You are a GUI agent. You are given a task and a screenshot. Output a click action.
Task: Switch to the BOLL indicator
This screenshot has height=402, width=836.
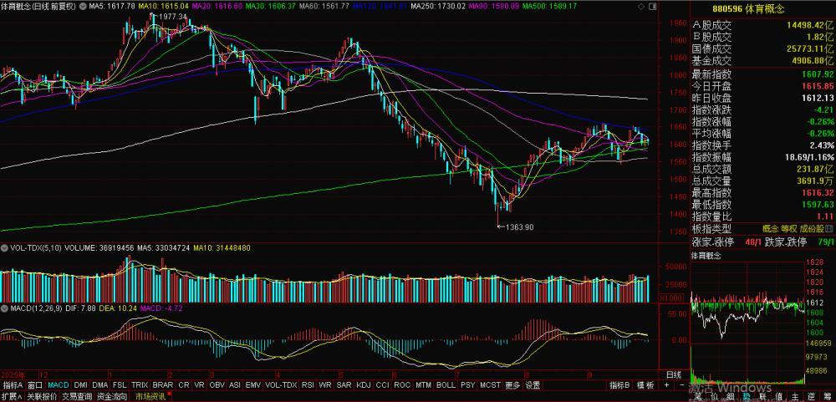tap(446, 385)
